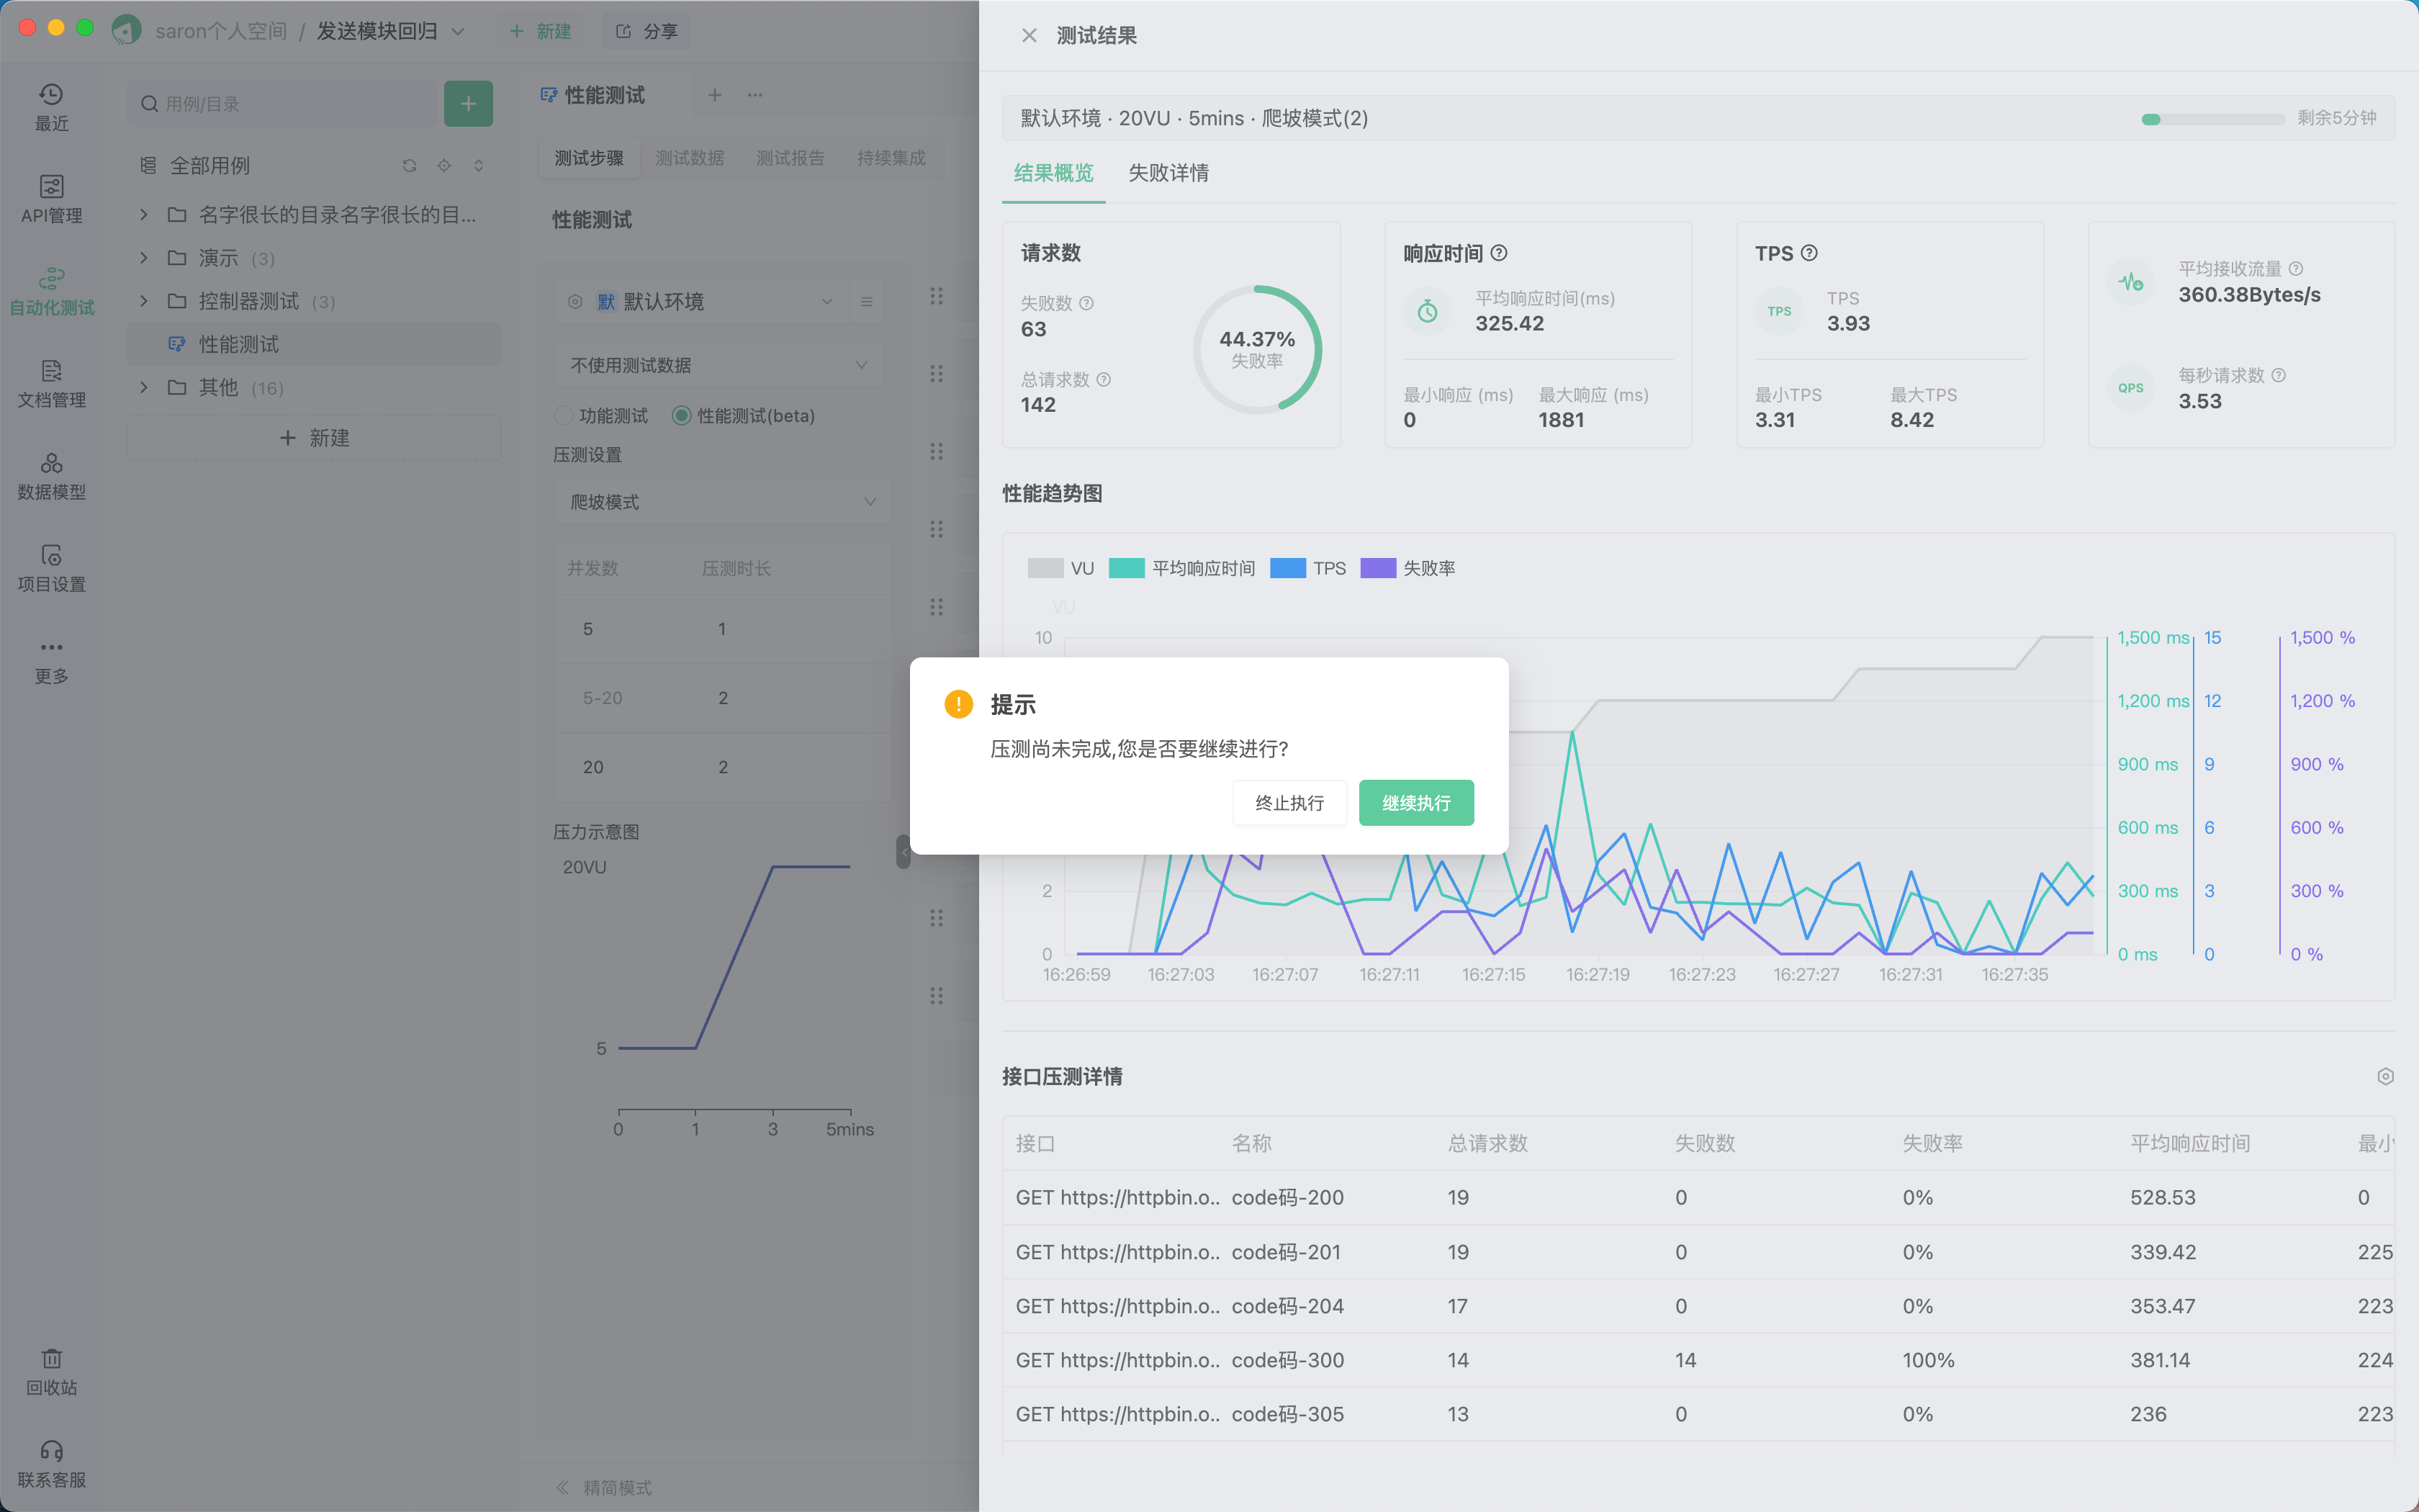The height and width of the screenshot is (1512, 2419).
Task: Click locate target icon beside 全部用例
Action: click(443, 165)
